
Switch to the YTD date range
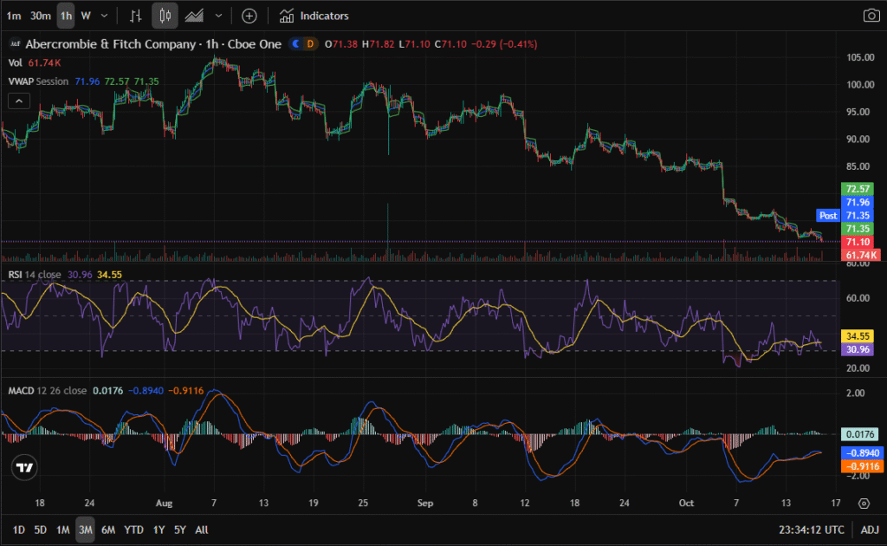pos(133,530)
